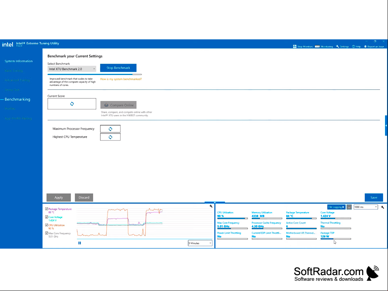Uncheck the Max Core Frequency graph checkbox
Screen dimensions: 388x291
pos(47,233)
